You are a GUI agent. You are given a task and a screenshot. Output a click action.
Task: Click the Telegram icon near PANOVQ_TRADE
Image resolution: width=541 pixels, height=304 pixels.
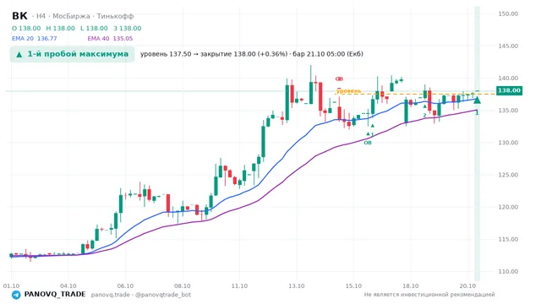(x=16, y=295)
